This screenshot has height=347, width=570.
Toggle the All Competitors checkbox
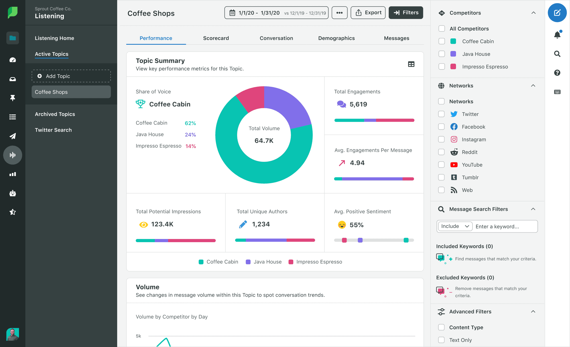pyautogui.click(x=442, y=28)
